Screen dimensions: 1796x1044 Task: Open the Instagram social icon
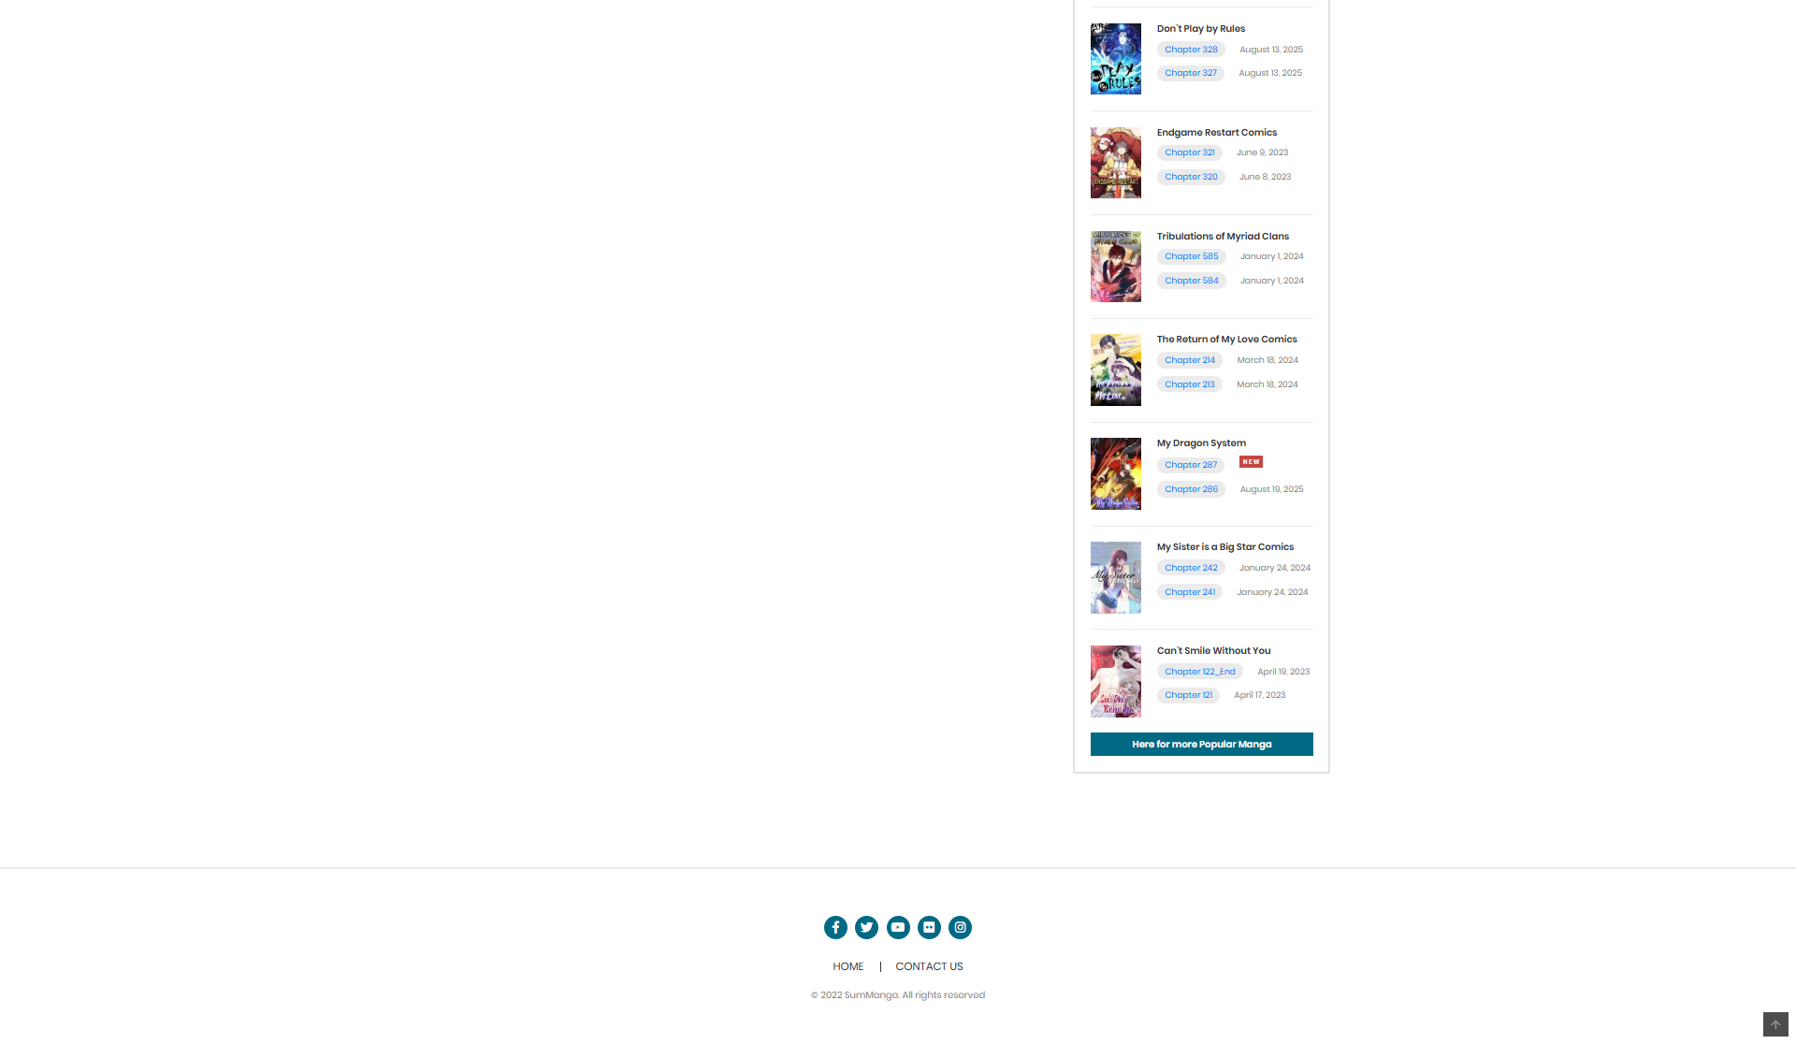(960, 927)
